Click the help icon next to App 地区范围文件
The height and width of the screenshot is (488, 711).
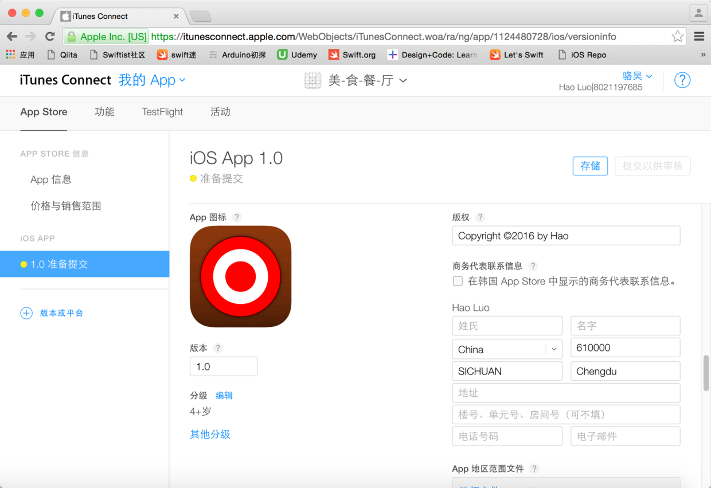click(x=534, y=469)
